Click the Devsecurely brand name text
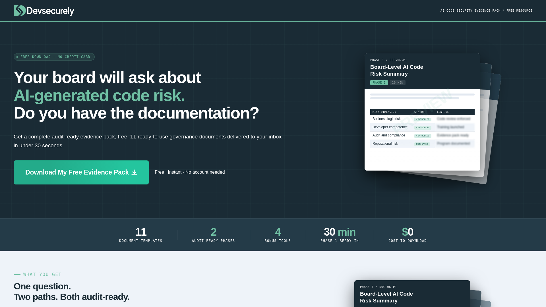 pos(50,11)
